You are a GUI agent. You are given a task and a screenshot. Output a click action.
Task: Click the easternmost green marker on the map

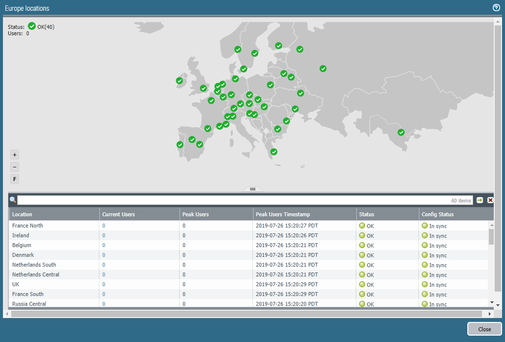click(x=401, y=132)
